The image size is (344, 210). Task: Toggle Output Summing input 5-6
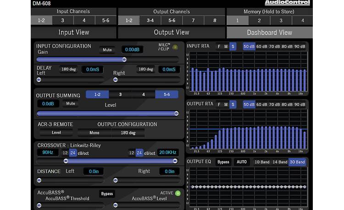[167, 94]
